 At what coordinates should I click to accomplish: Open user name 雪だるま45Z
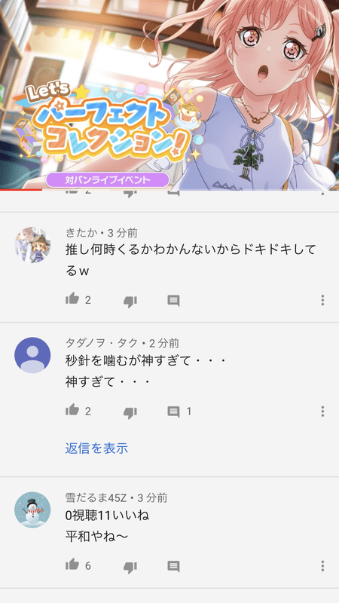pyautogui.click(x=97, y=498)
